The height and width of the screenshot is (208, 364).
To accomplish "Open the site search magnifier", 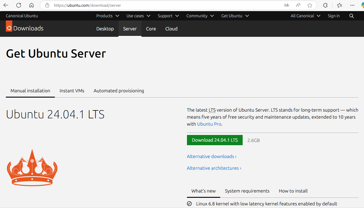I will coord(351,16).
